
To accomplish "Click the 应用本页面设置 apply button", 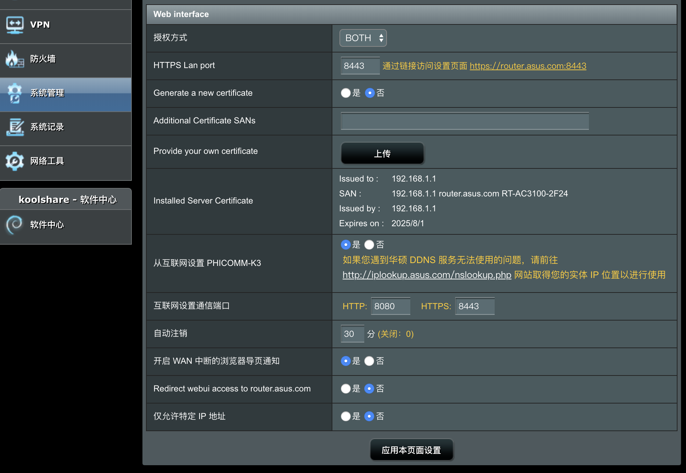I will (x=411, y=450).
